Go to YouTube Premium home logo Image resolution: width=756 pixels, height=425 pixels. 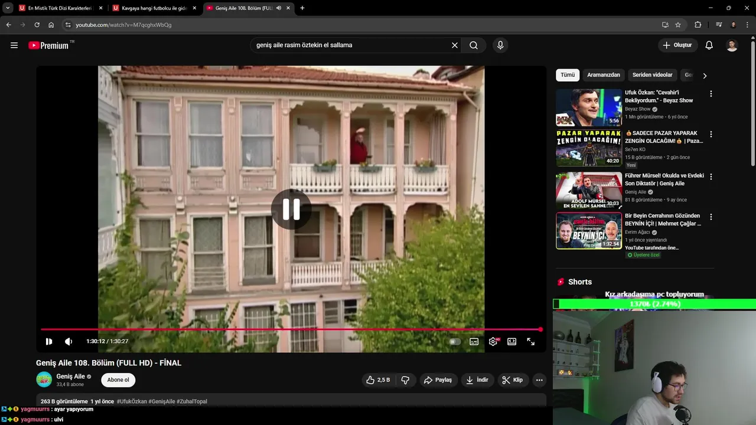coord(50,45)
